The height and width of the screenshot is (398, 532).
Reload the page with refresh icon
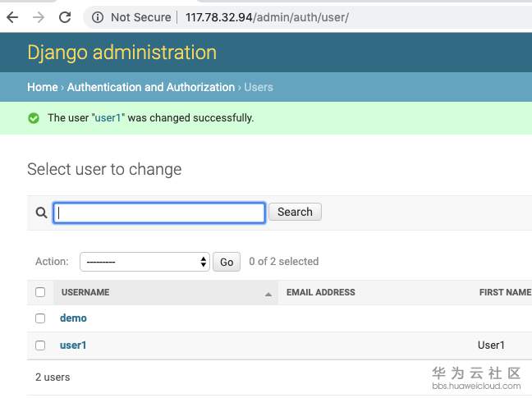65,17
